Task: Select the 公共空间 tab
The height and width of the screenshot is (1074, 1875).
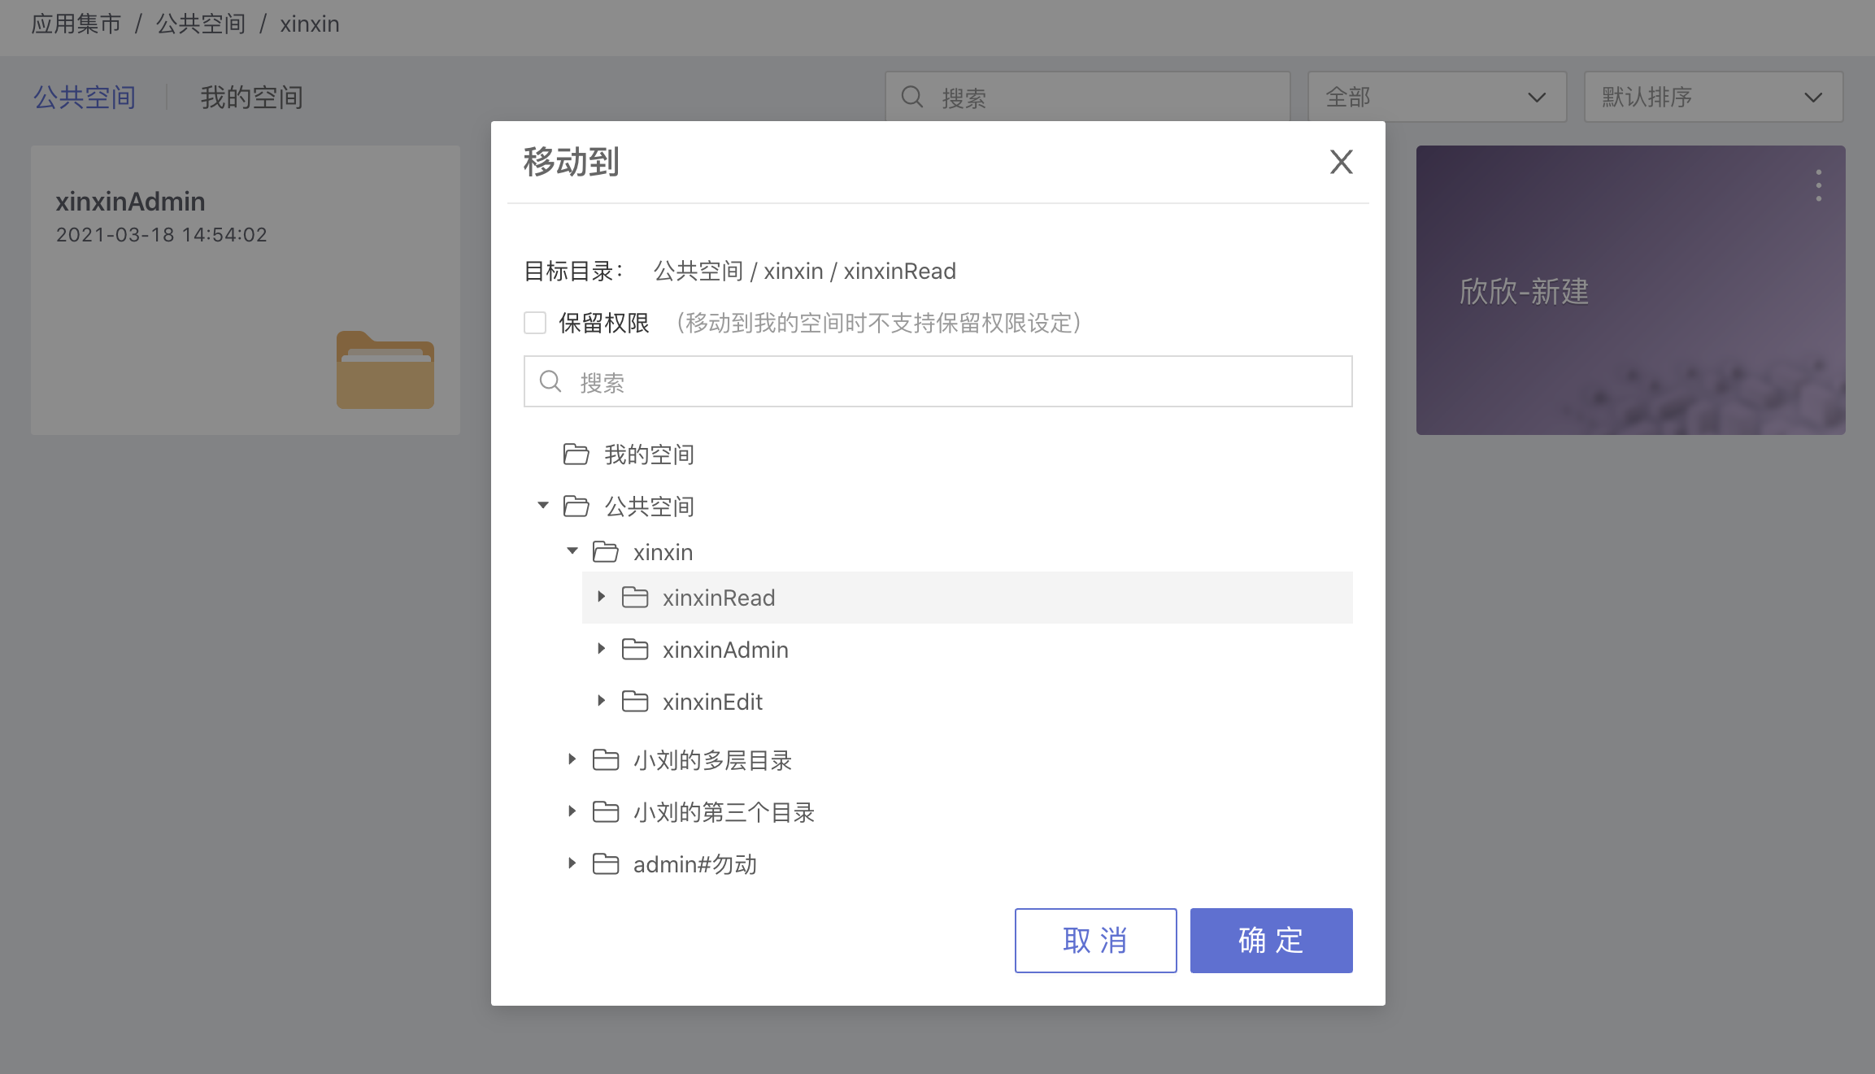Action: click(x=84, y=98)
